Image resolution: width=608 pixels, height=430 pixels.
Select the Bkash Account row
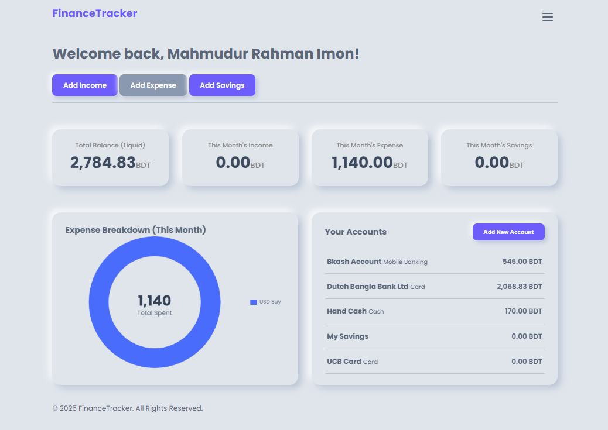pos(435,262)
